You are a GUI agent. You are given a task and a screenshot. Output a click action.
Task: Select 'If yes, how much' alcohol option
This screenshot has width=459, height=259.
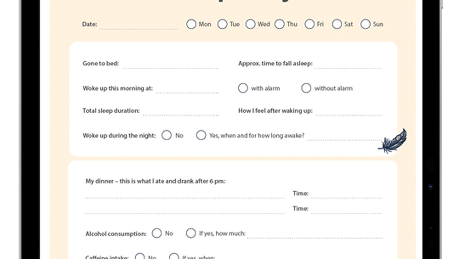click(191, 233)
